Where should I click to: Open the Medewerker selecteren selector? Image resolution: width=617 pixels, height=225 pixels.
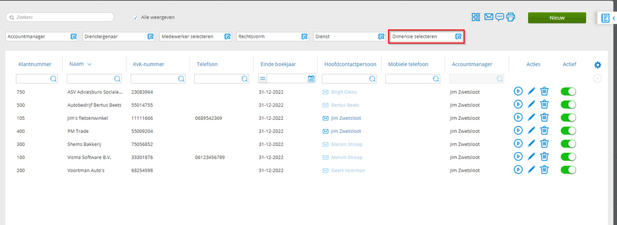(x=228, y=36)
